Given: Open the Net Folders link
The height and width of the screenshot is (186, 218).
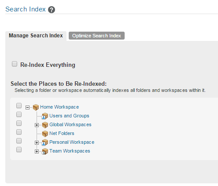Looking at the screenshot, I should (62, 133).
